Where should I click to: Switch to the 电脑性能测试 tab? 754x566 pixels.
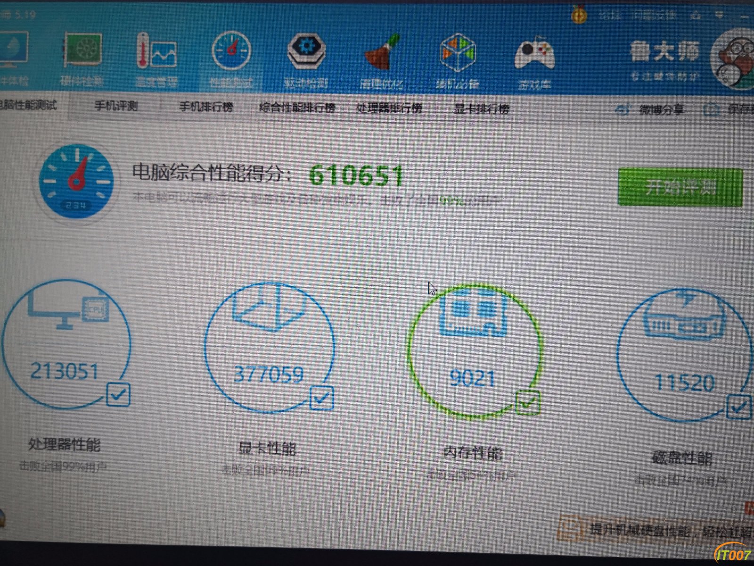(28, 105)
